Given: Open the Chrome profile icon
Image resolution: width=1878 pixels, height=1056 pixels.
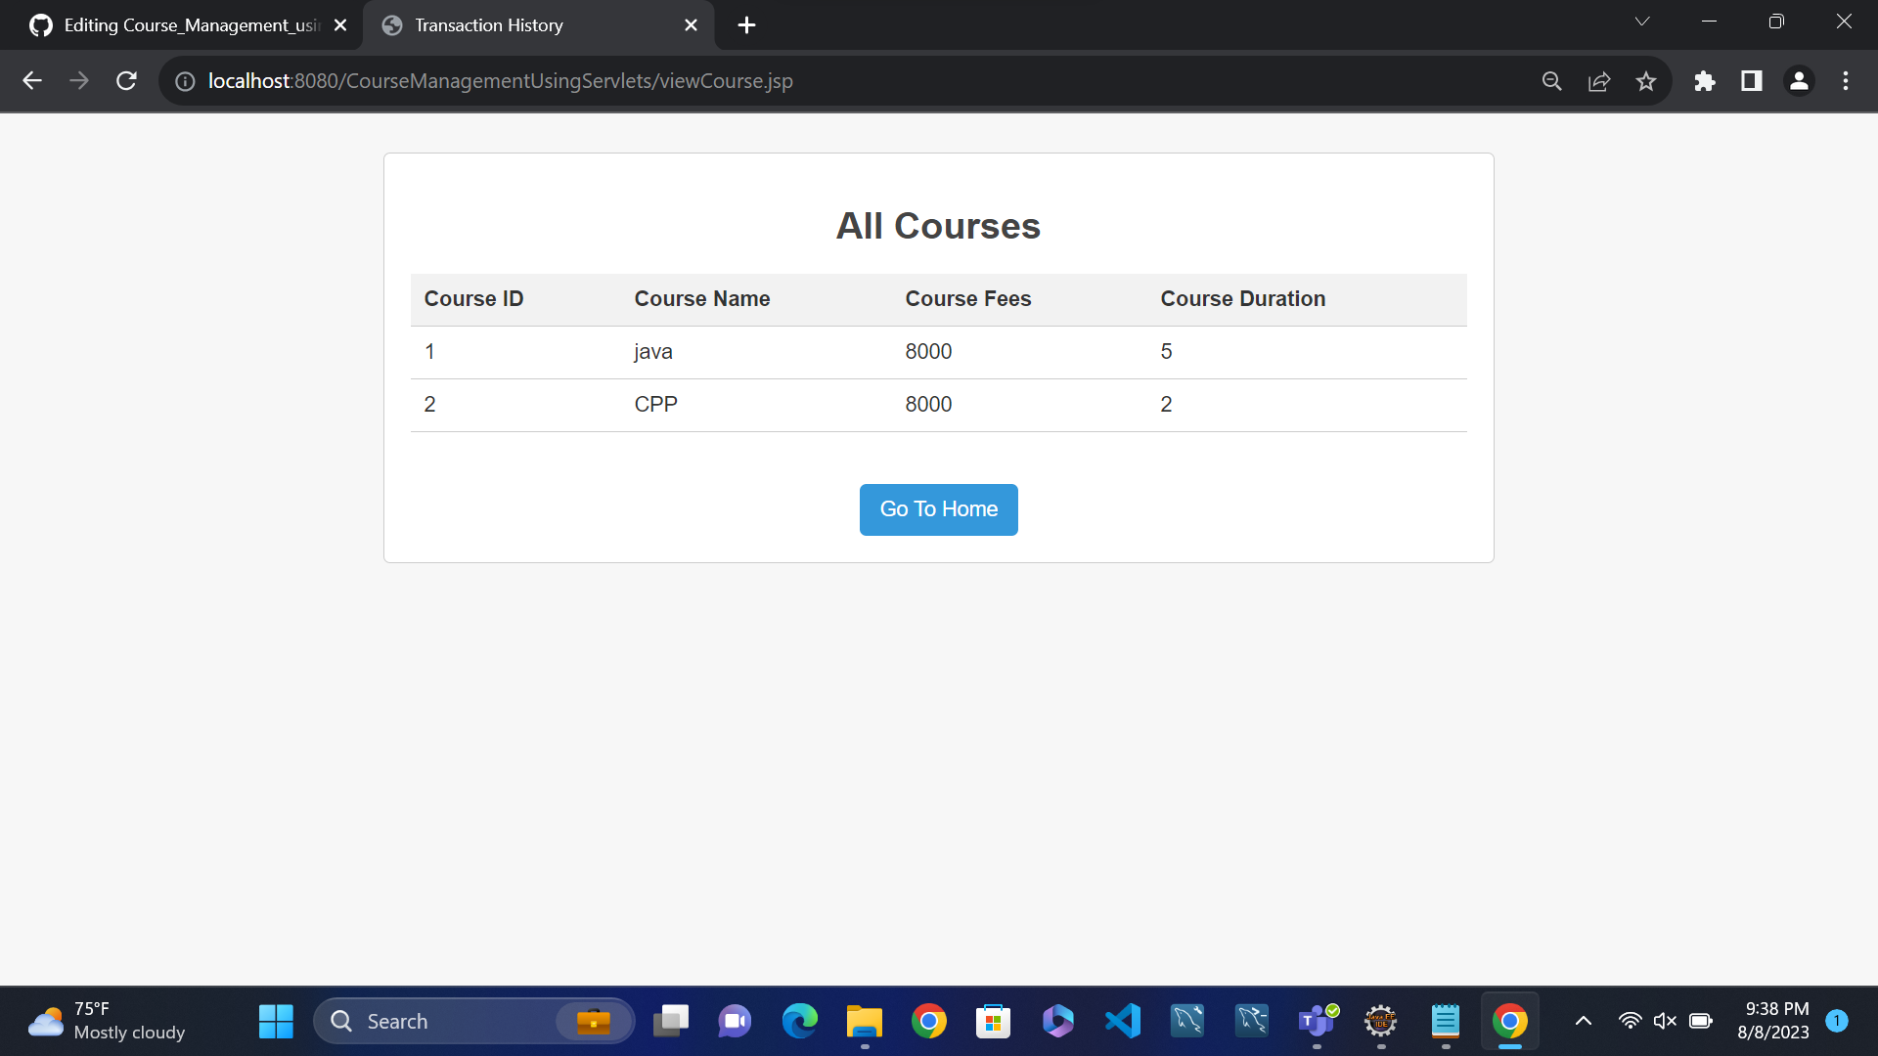Looking at the screenshot, I should click(1799, 81).
